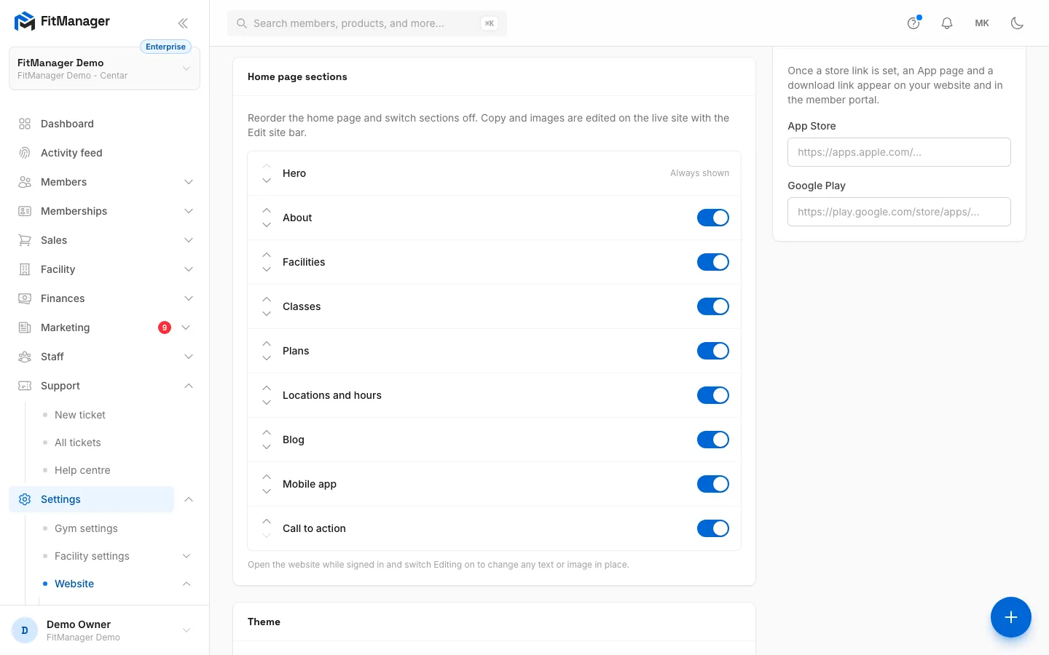1049x655 pixels.
Task: Open the New ticket link
Action: coord(80,415)
